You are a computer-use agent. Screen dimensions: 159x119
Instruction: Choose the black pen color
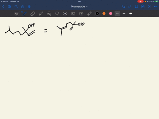pyautogui.click(x=97, y=14)
